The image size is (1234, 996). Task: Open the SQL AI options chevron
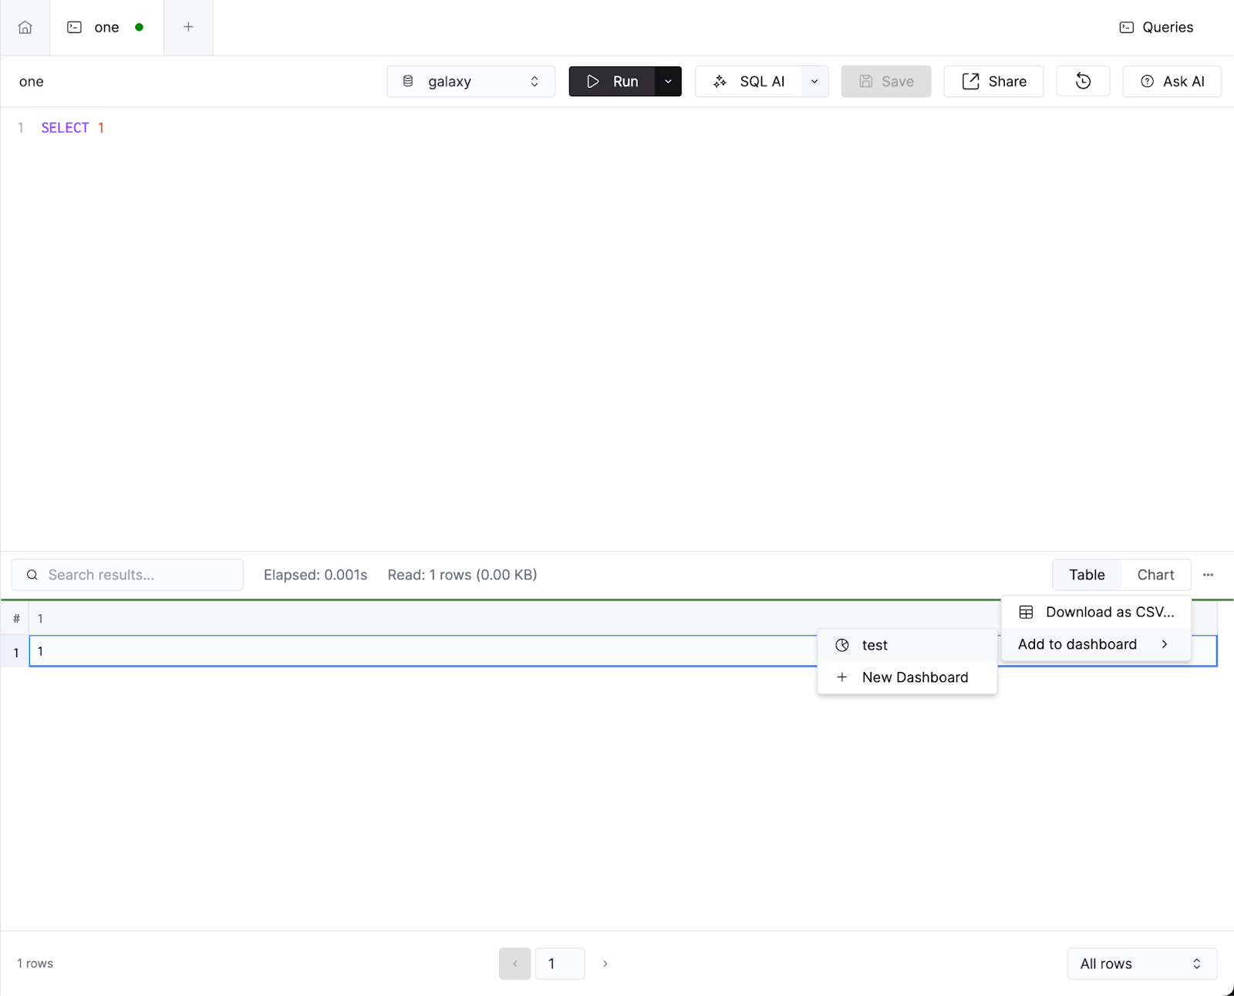(814, 81)
